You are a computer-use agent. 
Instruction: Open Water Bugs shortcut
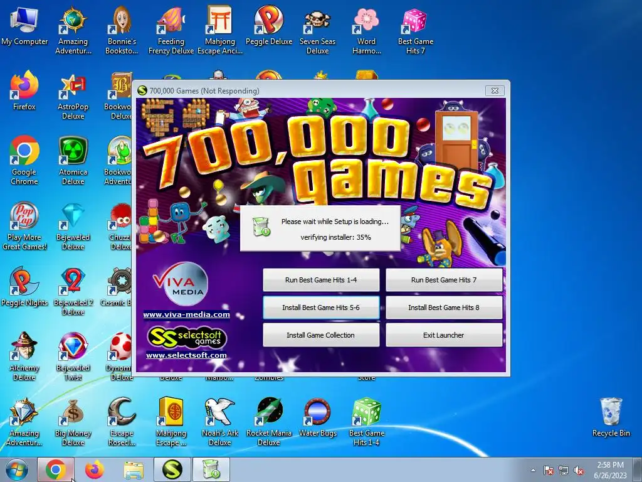317,417
